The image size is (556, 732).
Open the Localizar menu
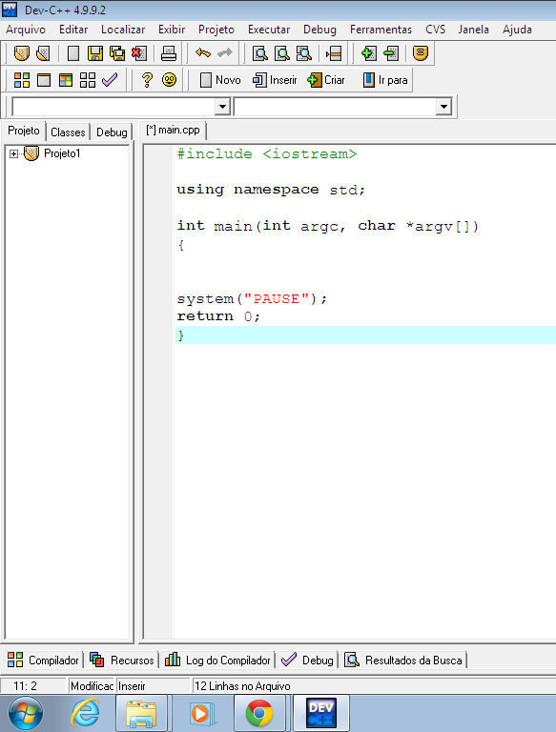click(x=123, y=30)
